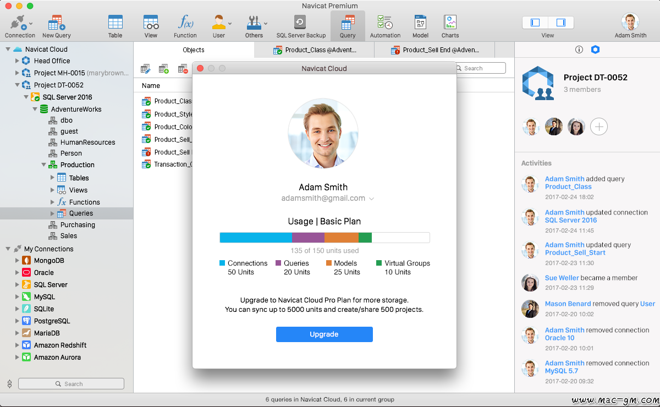
Task: Click the first member avatar under Project DT-0052
Action: coord(531,127)
